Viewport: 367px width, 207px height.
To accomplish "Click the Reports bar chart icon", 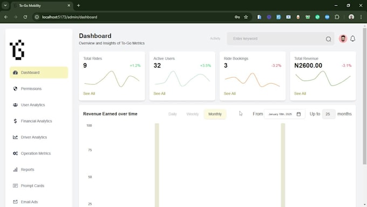I will click(15, 170).
